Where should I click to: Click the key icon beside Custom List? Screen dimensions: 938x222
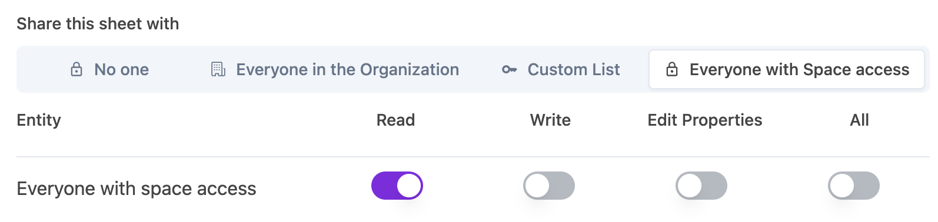(x=509, y=69)
